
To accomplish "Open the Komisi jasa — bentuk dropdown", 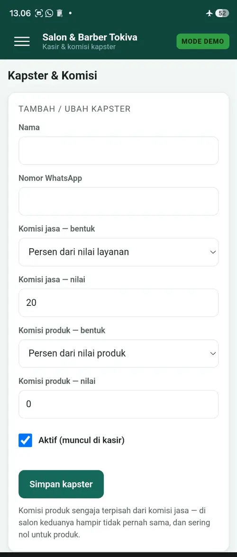I will pos(118,252).
